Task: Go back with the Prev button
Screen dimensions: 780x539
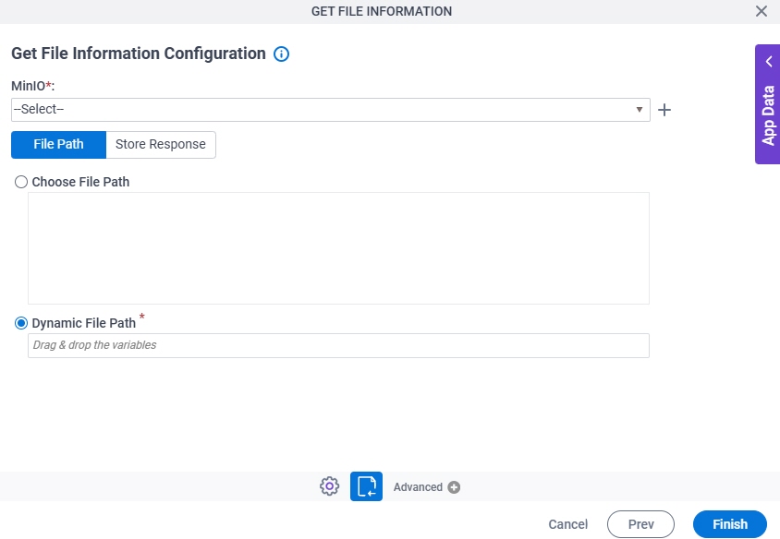Action: click(640, 524)
